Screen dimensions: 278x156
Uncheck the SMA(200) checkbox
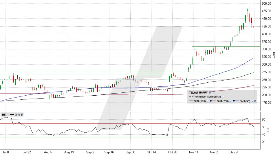[x=231, y=101]
